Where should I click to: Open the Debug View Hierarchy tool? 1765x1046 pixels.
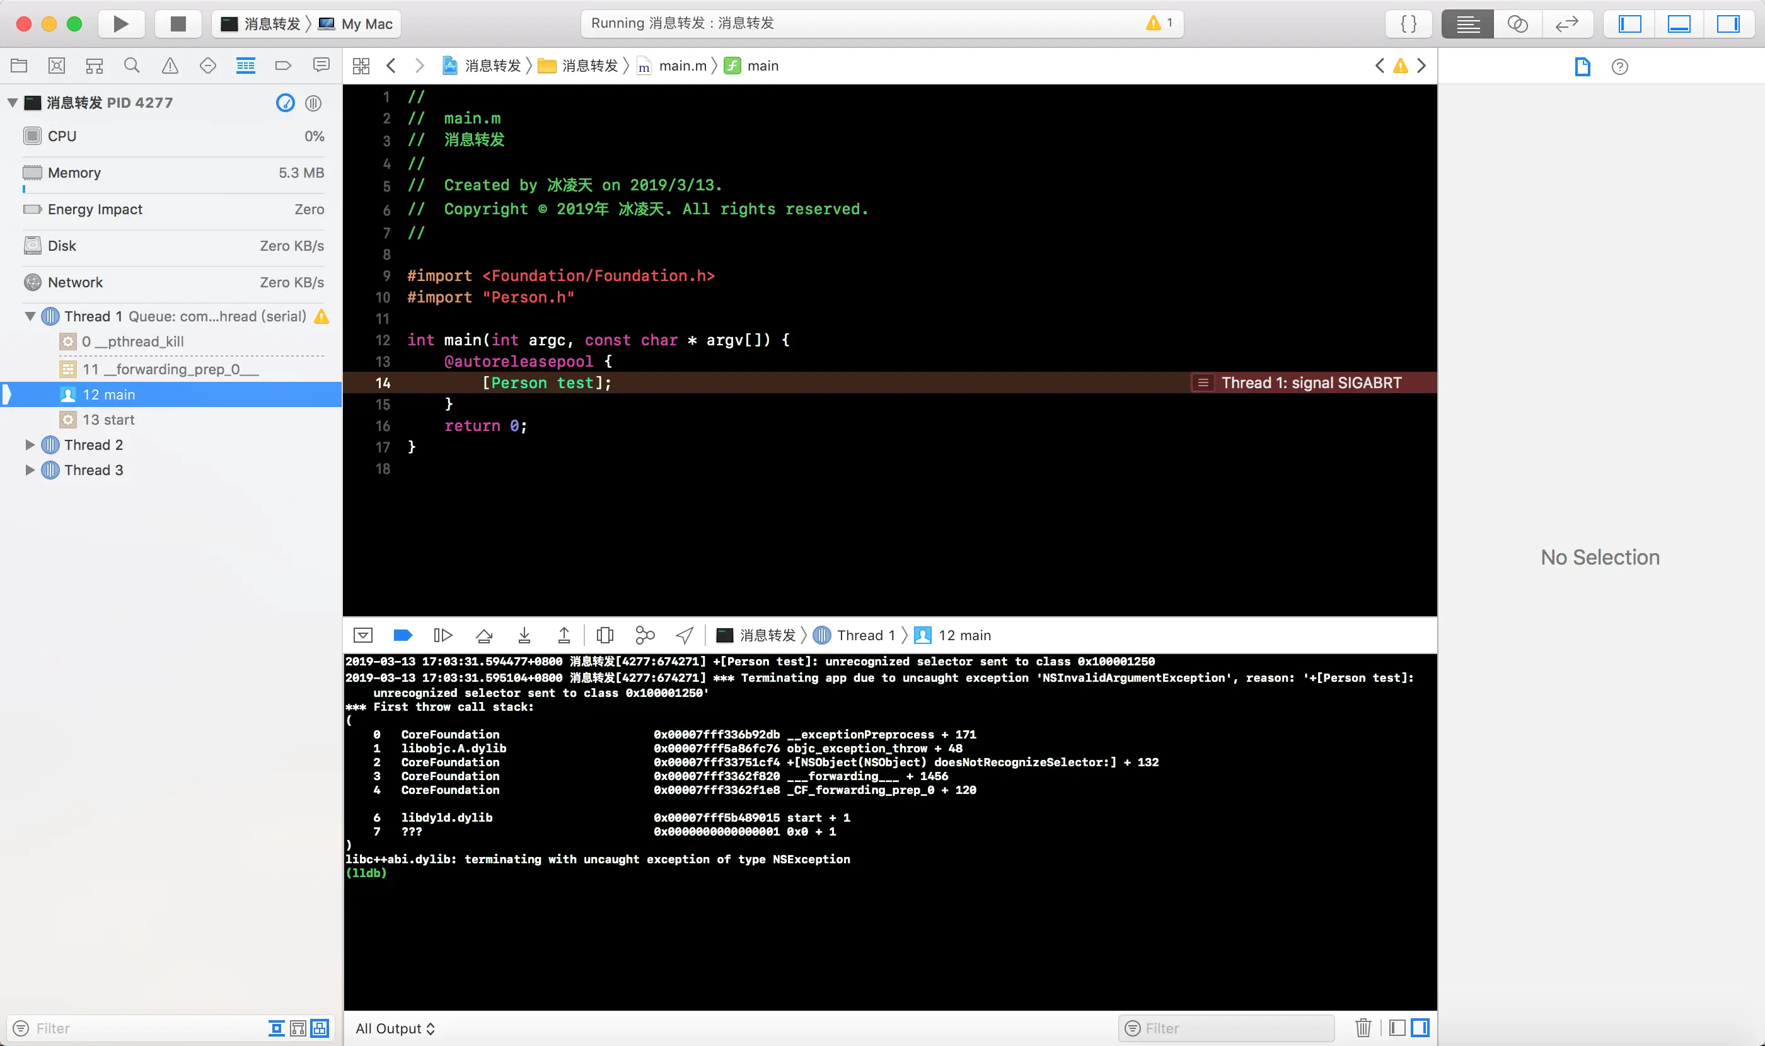(605, 635)
